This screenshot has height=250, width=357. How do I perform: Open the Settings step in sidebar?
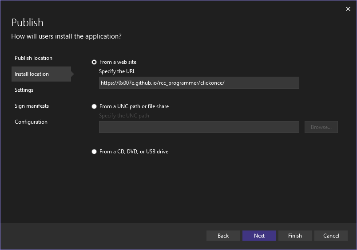click(x=24, y=90)
